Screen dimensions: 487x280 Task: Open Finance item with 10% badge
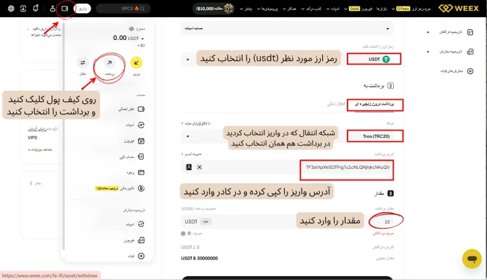pos(120,188)
